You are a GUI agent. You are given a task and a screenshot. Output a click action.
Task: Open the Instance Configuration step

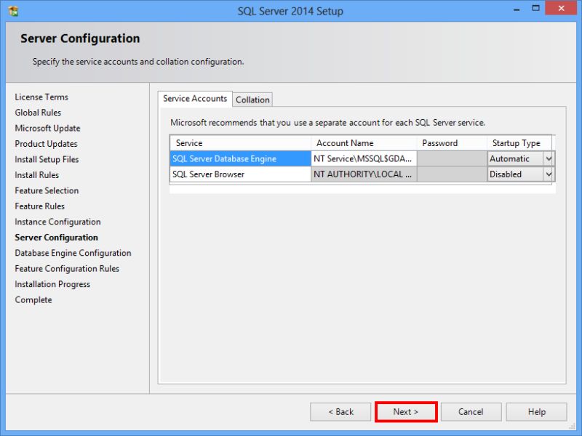click(x=57, y=222)
